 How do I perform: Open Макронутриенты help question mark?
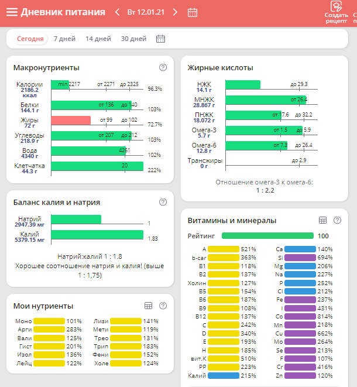point(163,67)
